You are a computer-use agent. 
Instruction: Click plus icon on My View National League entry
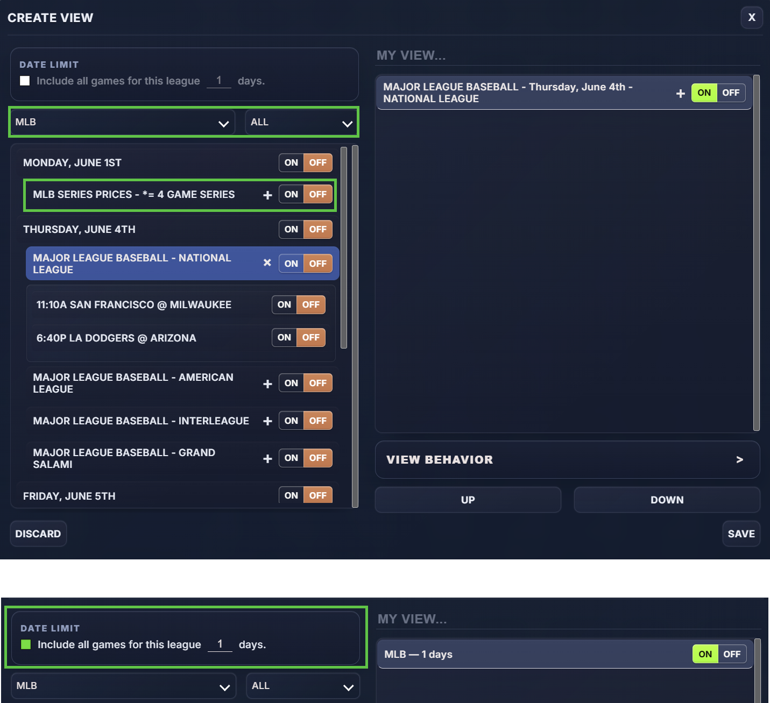(x=681, y=94)
